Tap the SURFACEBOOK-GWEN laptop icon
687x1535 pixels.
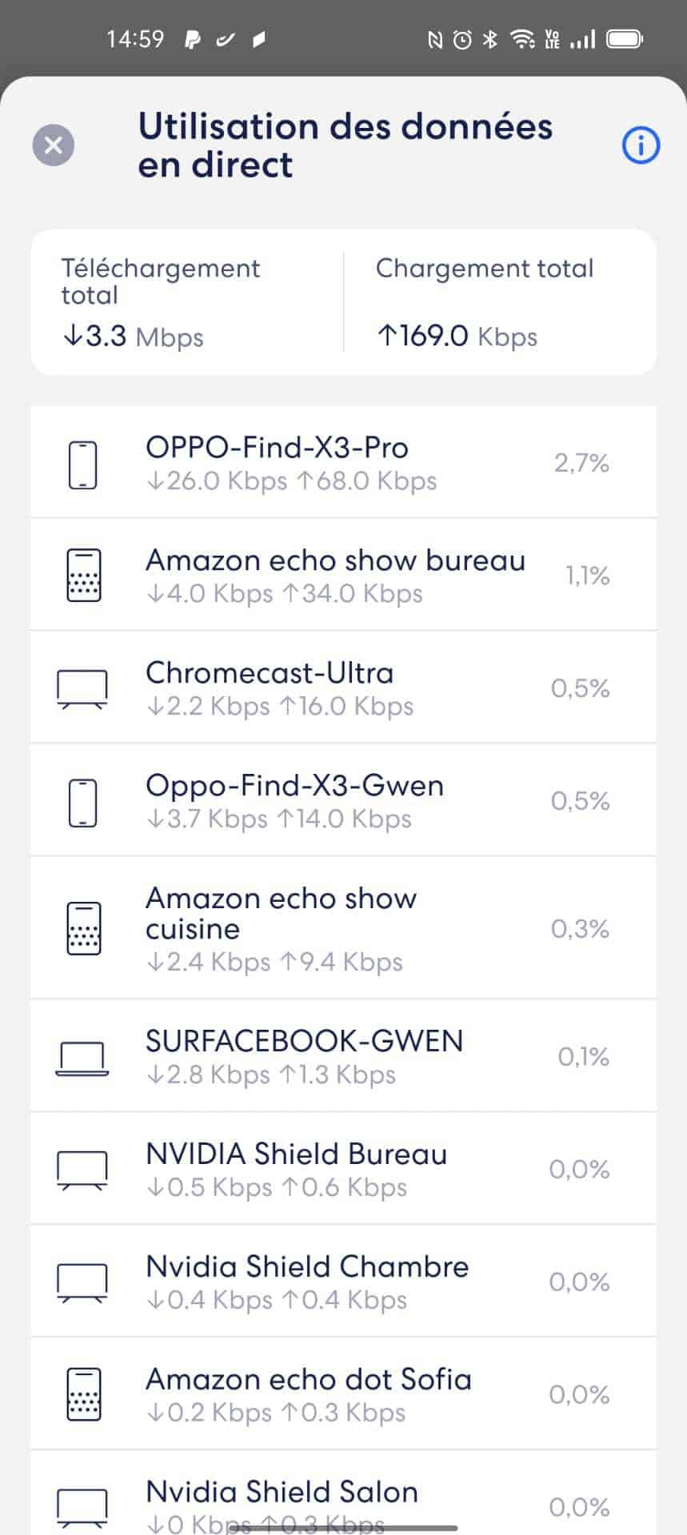(82, 1058)
